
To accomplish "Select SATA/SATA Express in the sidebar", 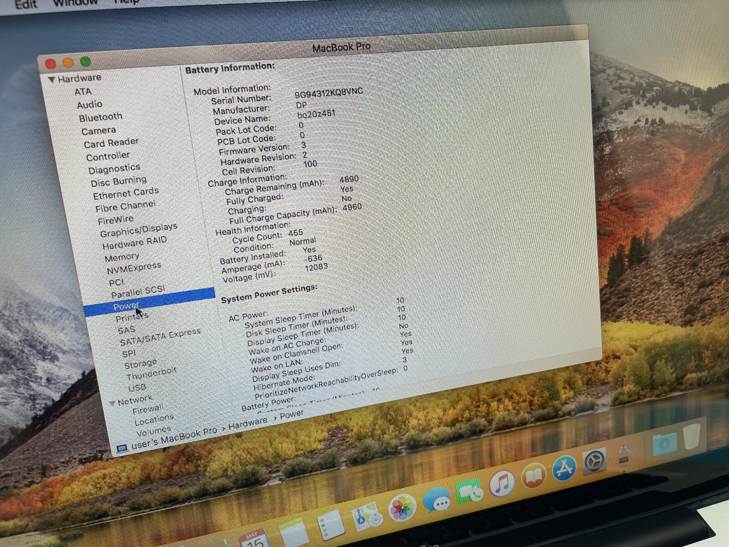I will pyautogui.click(x=160, y=336).
